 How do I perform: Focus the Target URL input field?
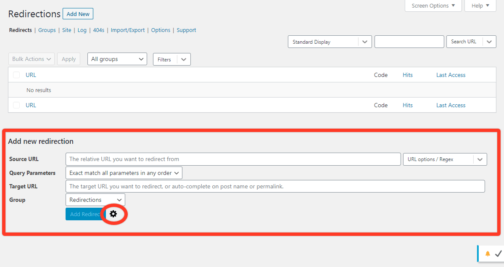[275, 186]
